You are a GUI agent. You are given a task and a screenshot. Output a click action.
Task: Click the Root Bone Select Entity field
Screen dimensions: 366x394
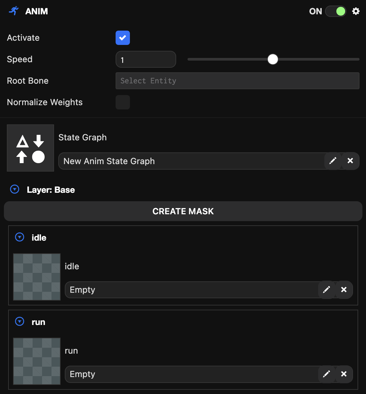coord(237,81)
